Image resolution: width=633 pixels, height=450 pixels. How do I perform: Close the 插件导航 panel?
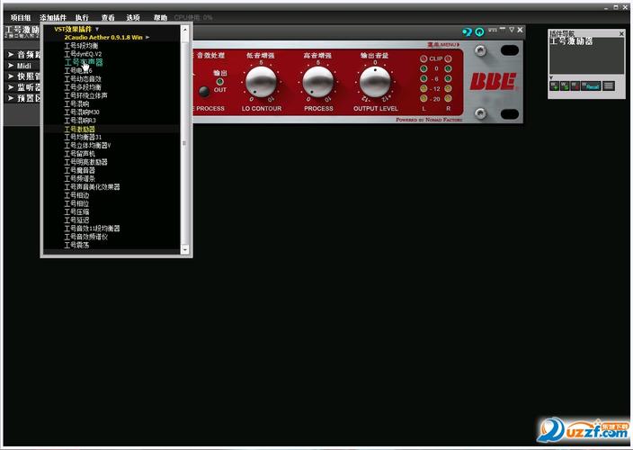click(x=621, y=34)
